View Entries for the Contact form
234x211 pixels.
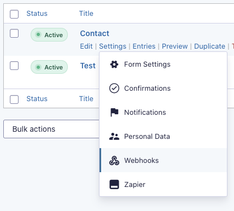(144, 46)
